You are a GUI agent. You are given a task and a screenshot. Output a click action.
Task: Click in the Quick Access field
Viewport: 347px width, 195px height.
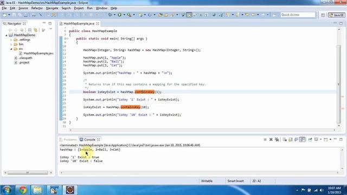pyautogui.click(x=298, y=15)
